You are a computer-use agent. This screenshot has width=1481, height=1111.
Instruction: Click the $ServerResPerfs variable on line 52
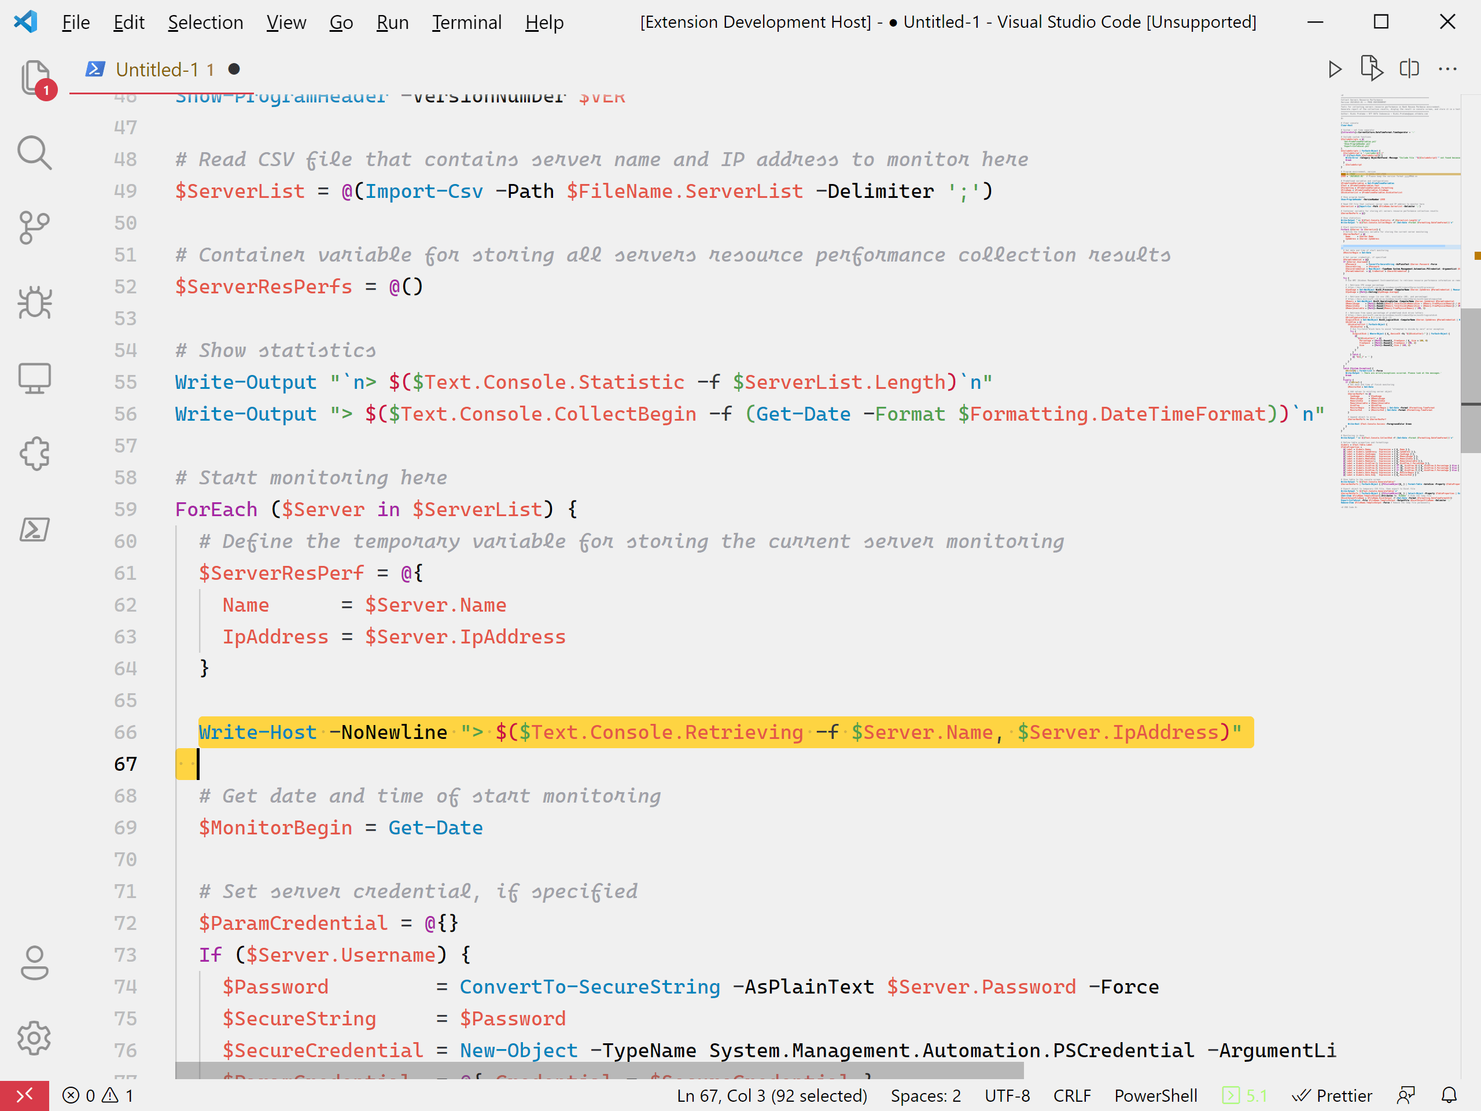263,286
